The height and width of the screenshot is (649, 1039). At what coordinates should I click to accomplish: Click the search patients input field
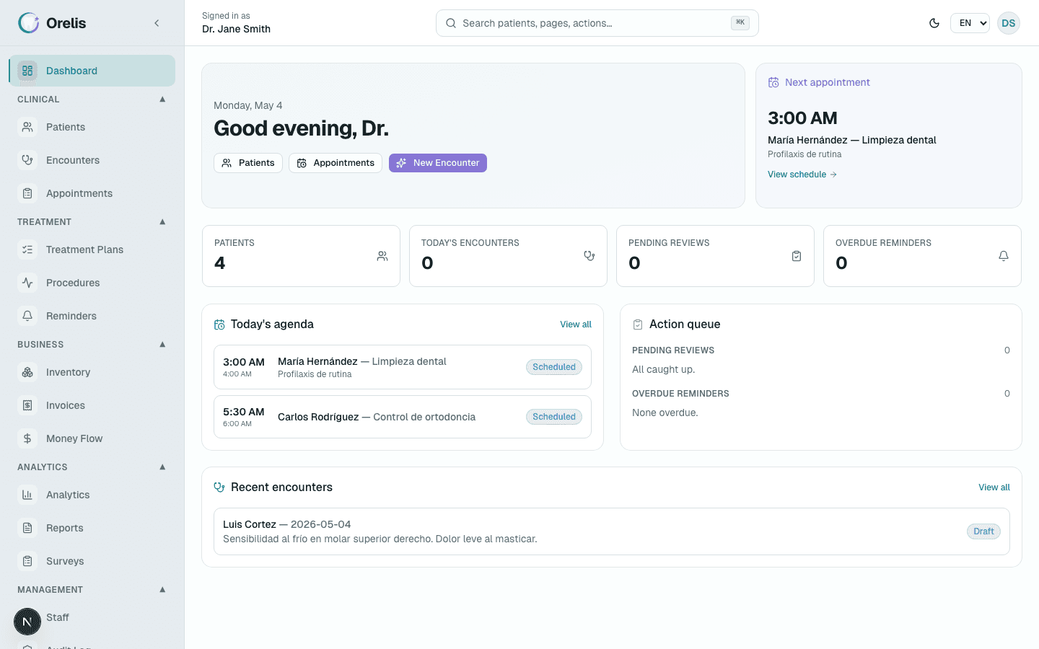(x=597, y=23)
